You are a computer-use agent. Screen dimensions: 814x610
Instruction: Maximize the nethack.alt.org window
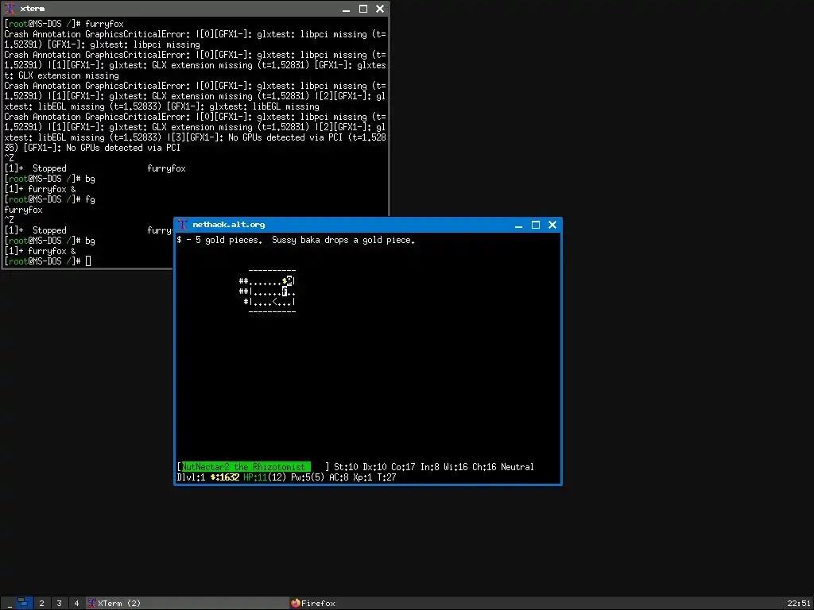(x=535, y=225)
